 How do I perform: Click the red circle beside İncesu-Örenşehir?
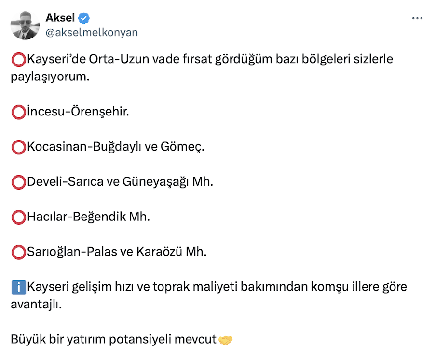click(x=18, y=112)
